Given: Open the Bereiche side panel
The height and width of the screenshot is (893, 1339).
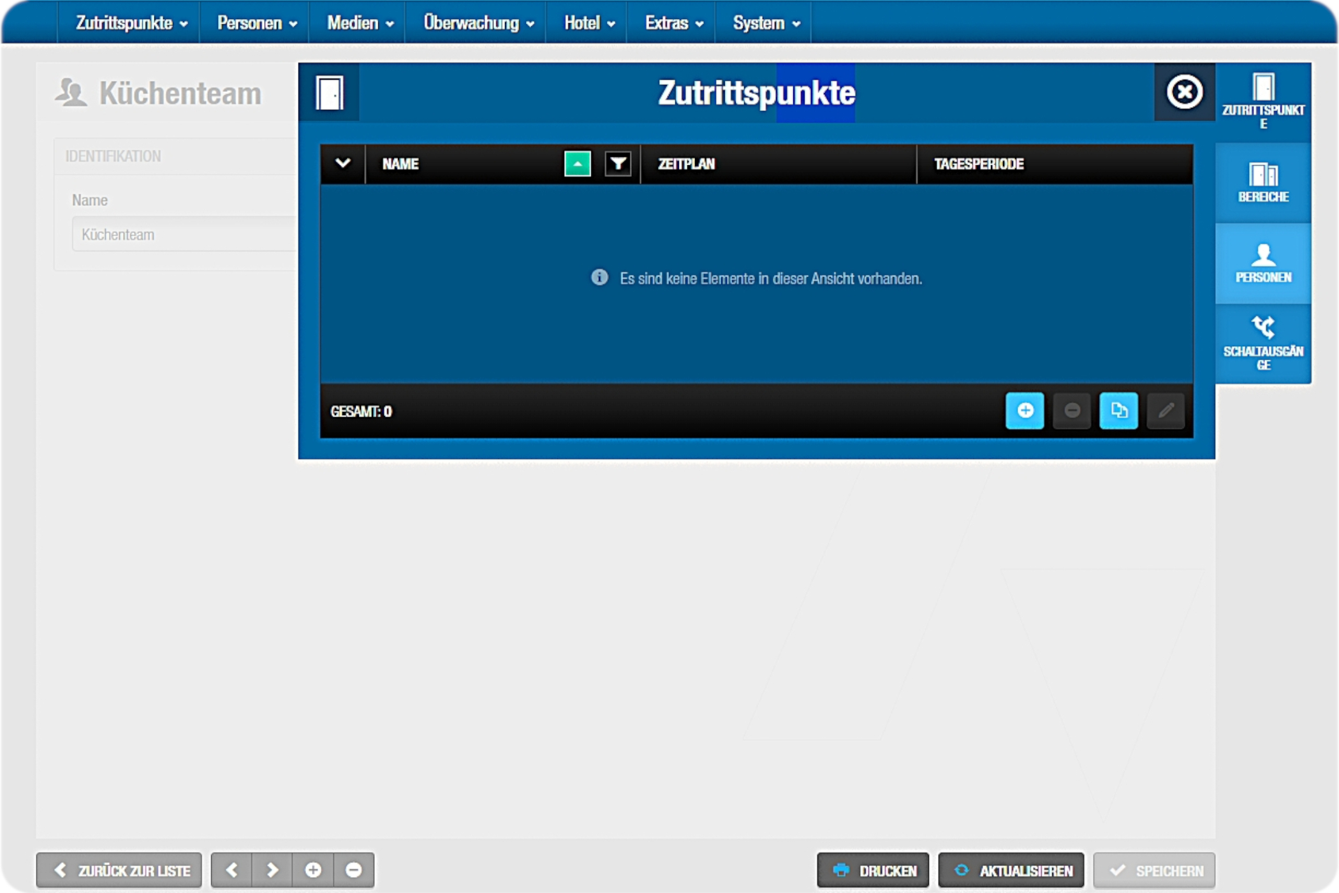Looking at the screenshot, I should pos(1262,182).
